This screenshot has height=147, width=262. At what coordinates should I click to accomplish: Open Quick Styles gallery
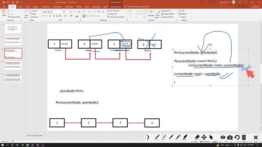(x=157, y=14)
